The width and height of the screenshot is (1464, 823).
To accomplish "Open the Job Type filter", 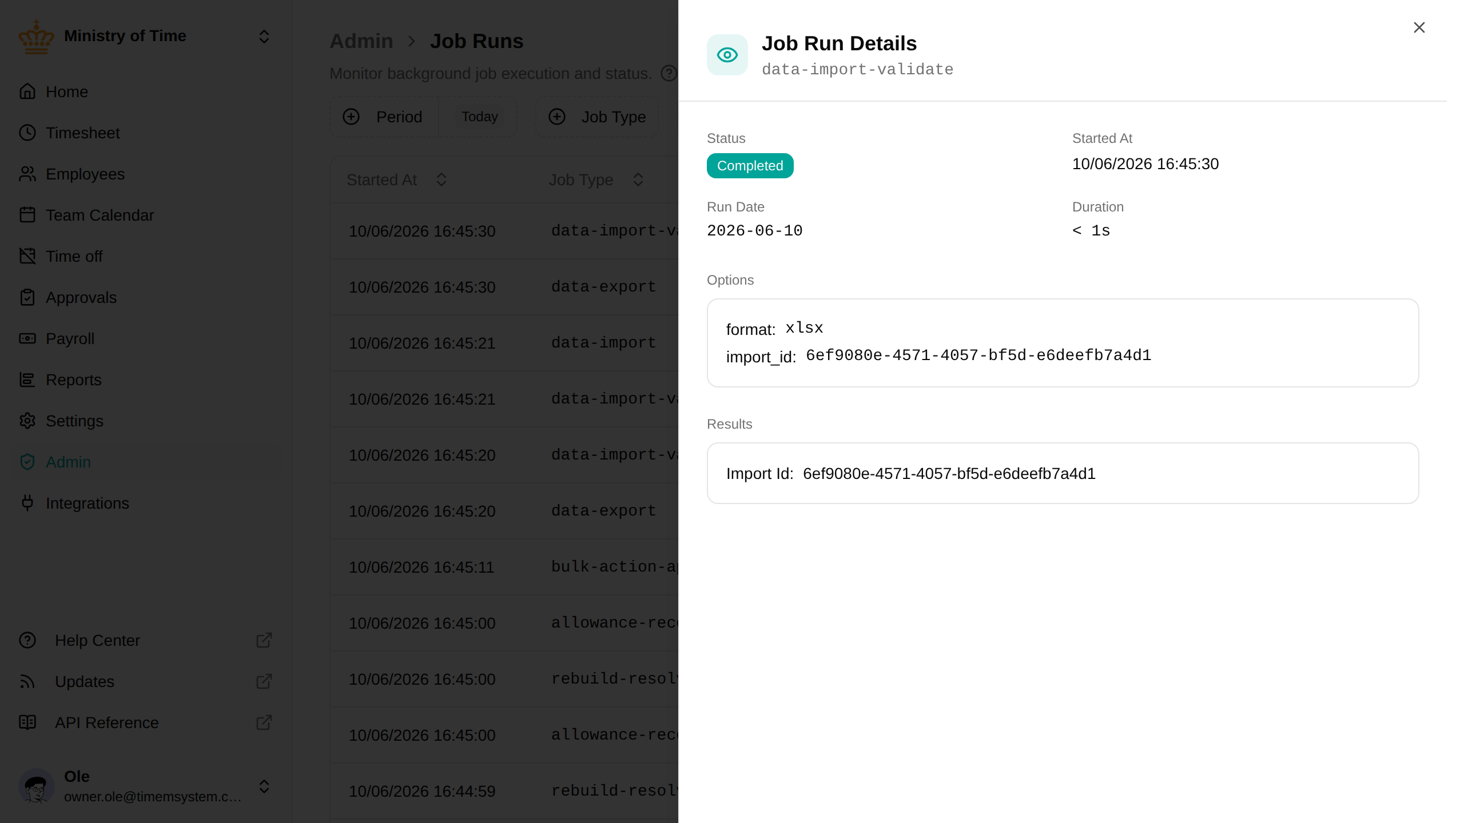I will [x=597, y=117].
